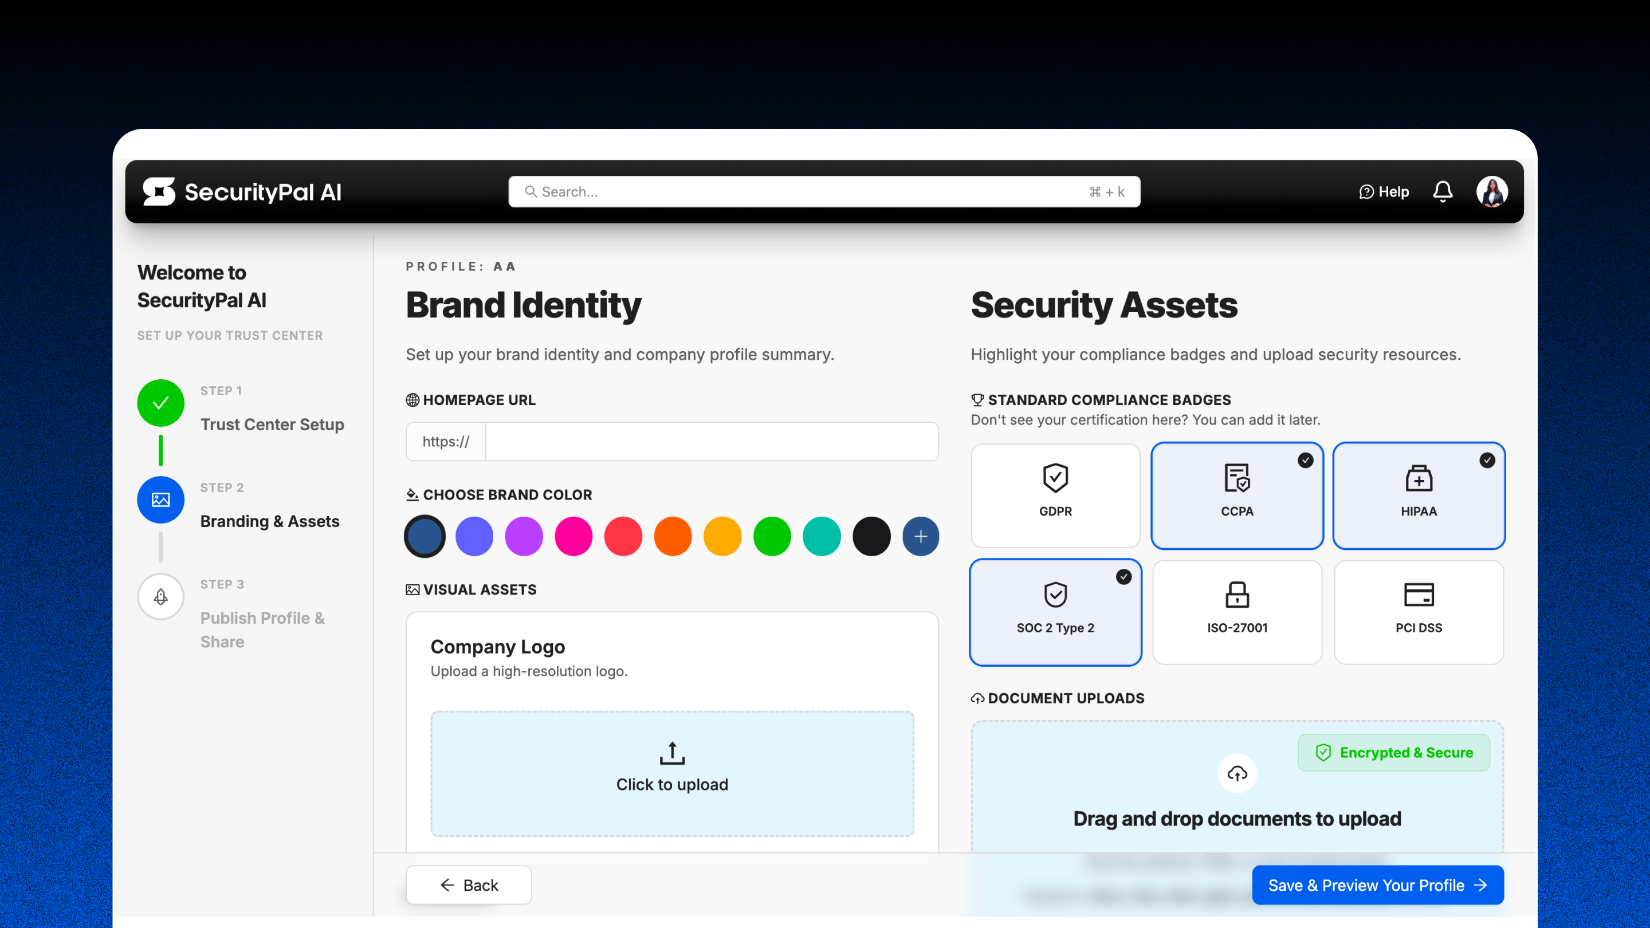The image size is (1650, 928).
Task: Click the Back button
Action: coord(469,884)
